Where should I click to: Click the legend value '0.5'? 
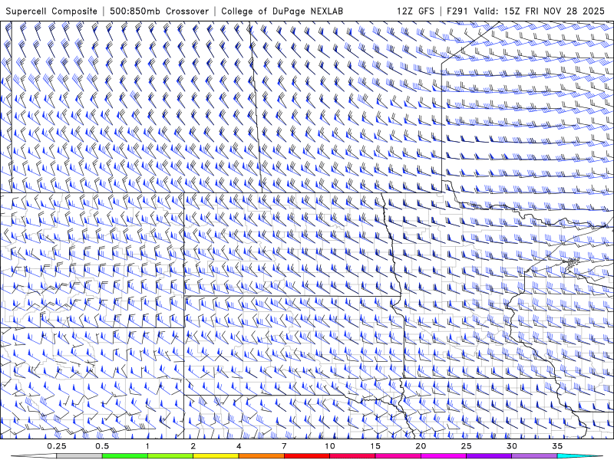tap(102, 446)
